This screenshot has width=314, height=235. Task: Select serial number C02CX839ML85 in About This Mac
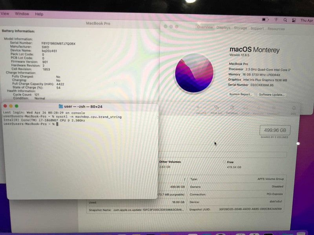262,85
